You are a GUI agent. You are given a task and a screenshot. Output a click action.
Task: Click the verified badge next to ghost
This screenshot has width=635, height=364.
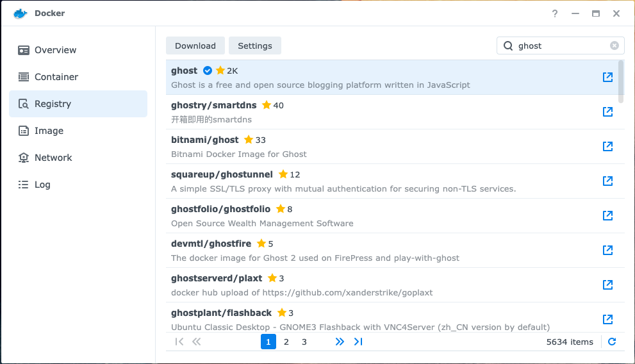(208, 70)
